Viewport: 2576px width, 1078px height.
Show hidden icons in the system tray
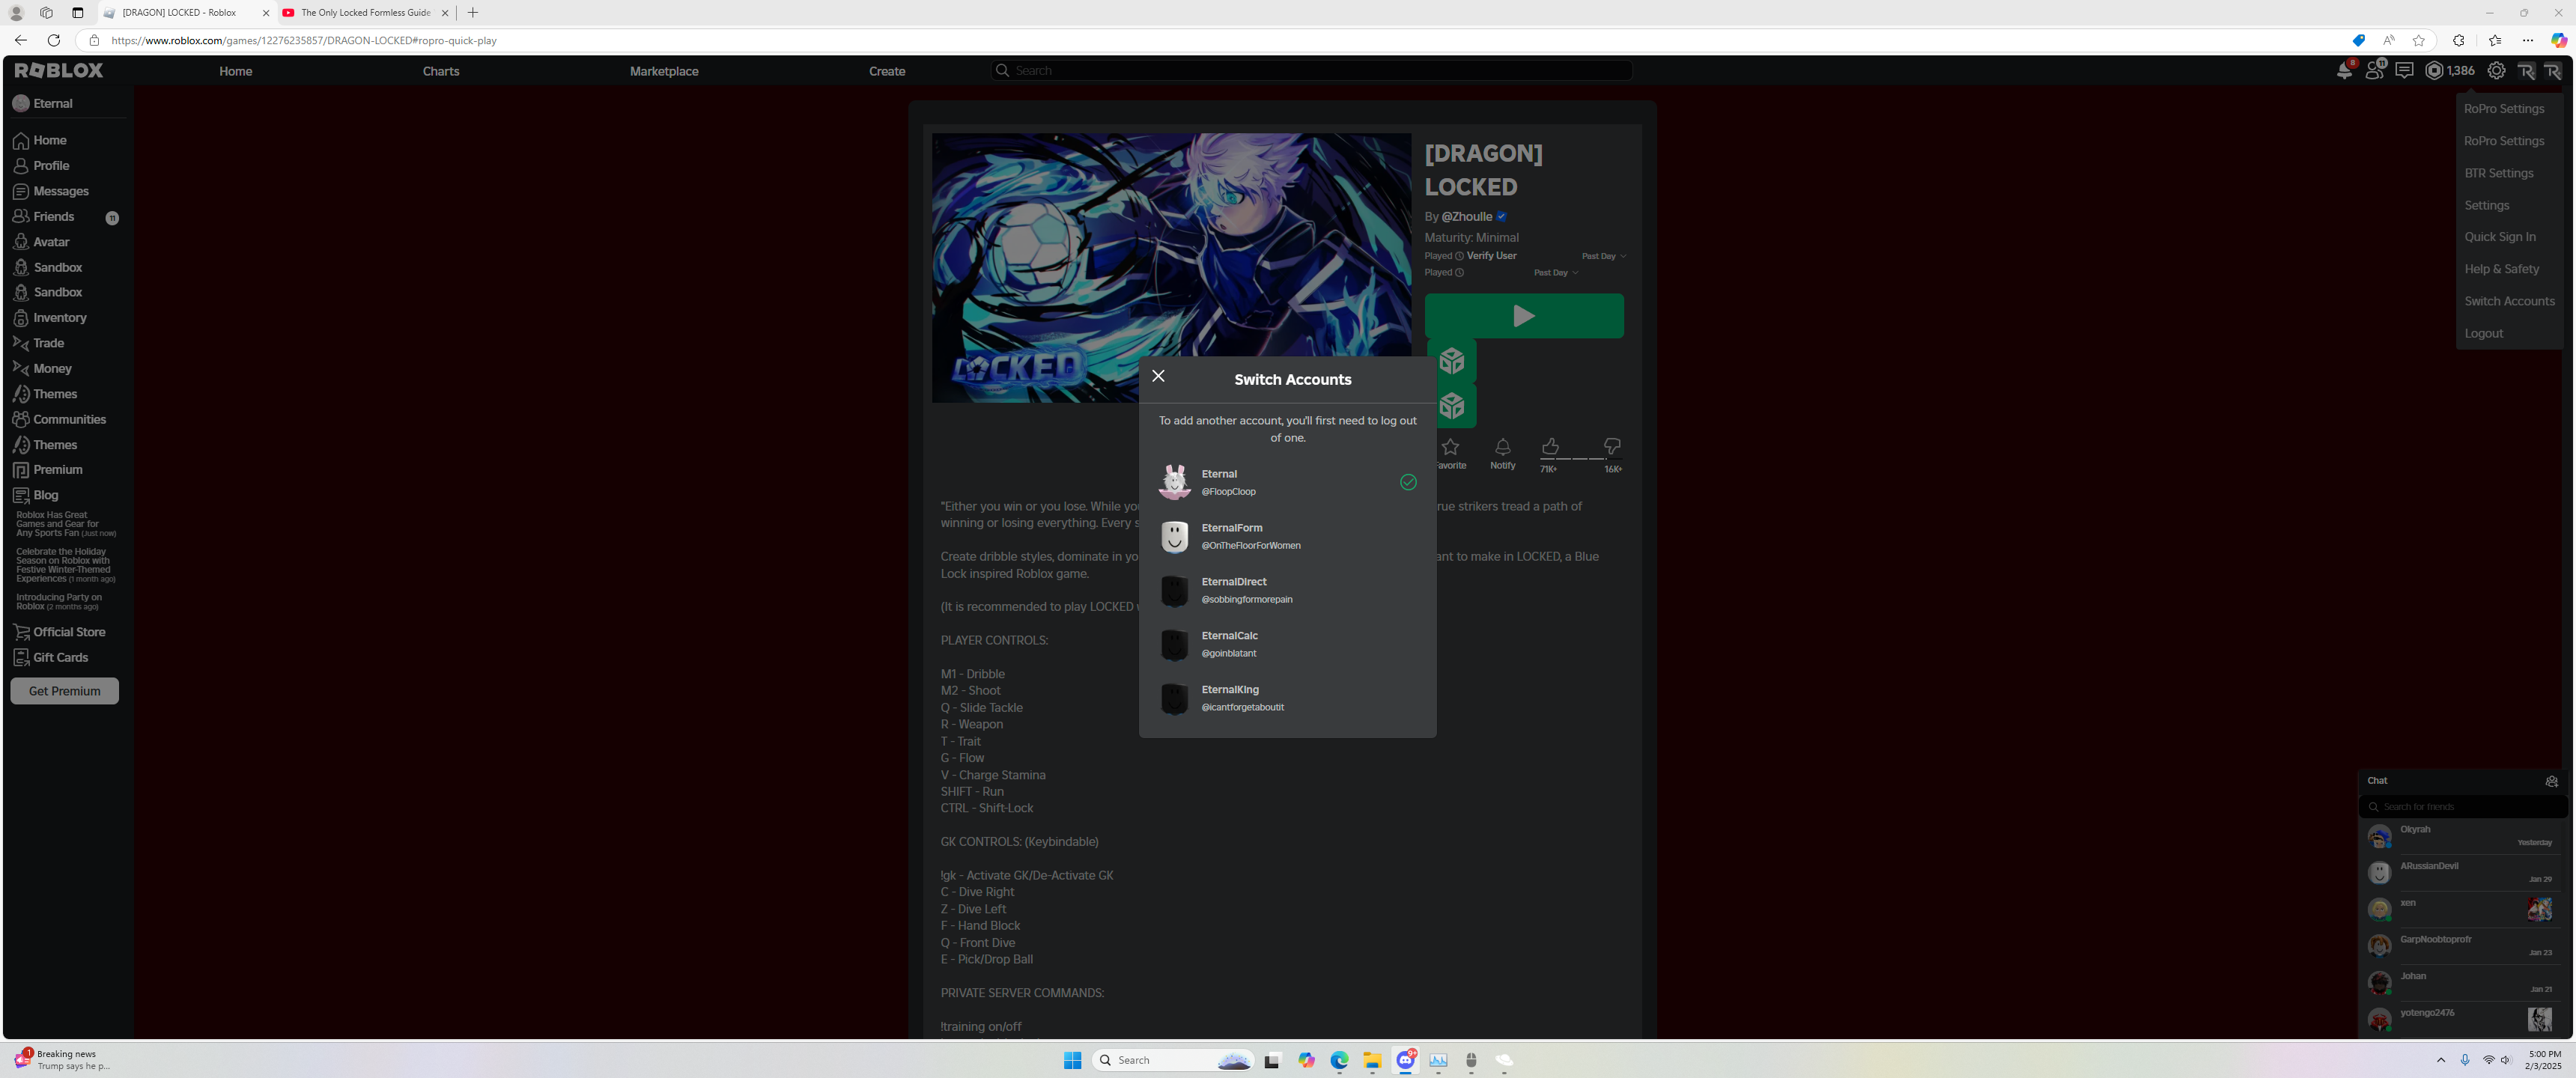point(2441,1060)
